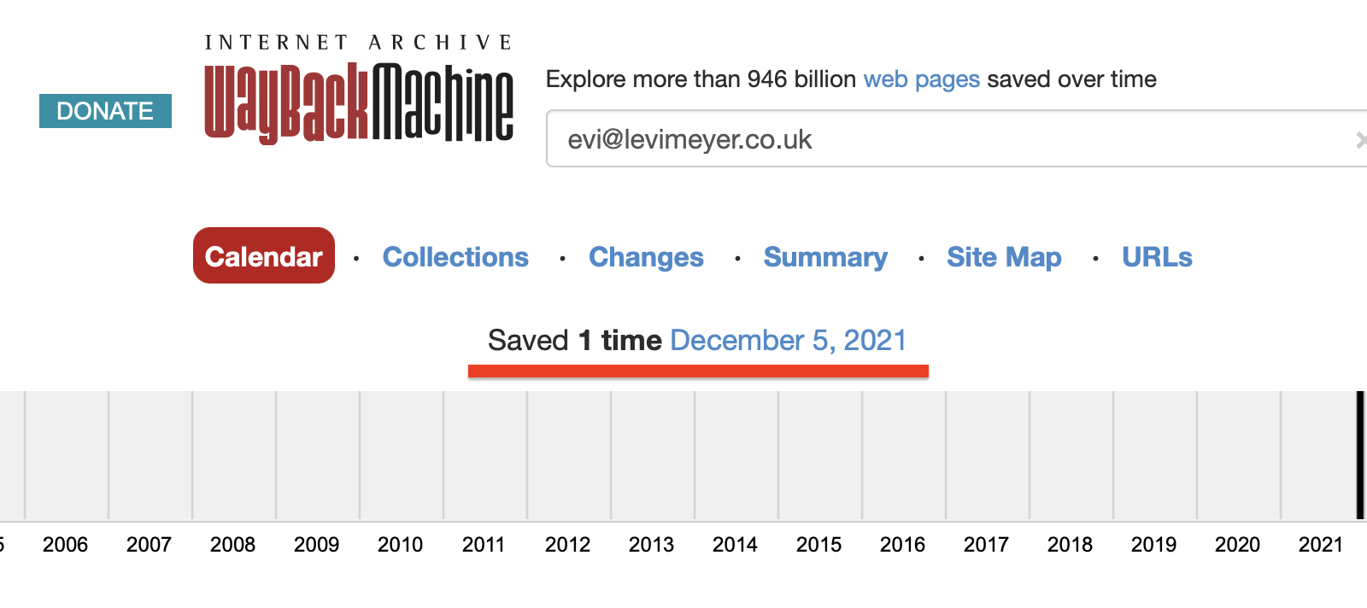Jump to year 2008 in the timeline
The height and width of the screenshot is (608, 1367).
click(233, 544)
